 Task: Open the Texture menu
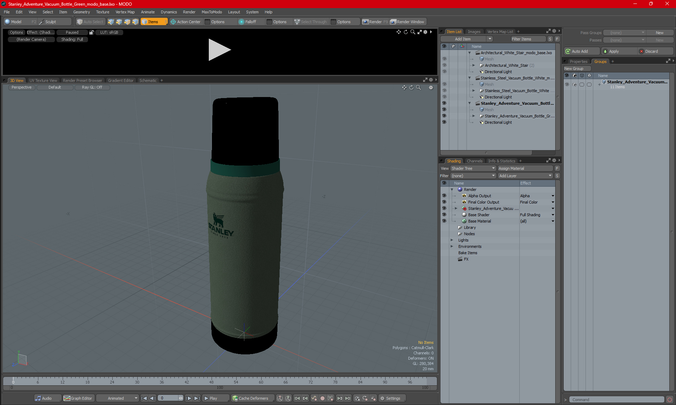(x=102, y=12)
